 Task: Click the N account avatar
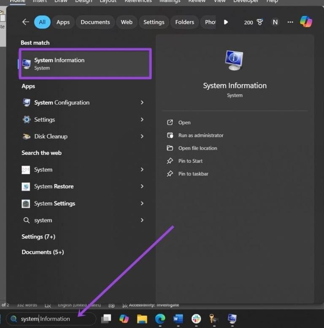click(x=275, y=22)
